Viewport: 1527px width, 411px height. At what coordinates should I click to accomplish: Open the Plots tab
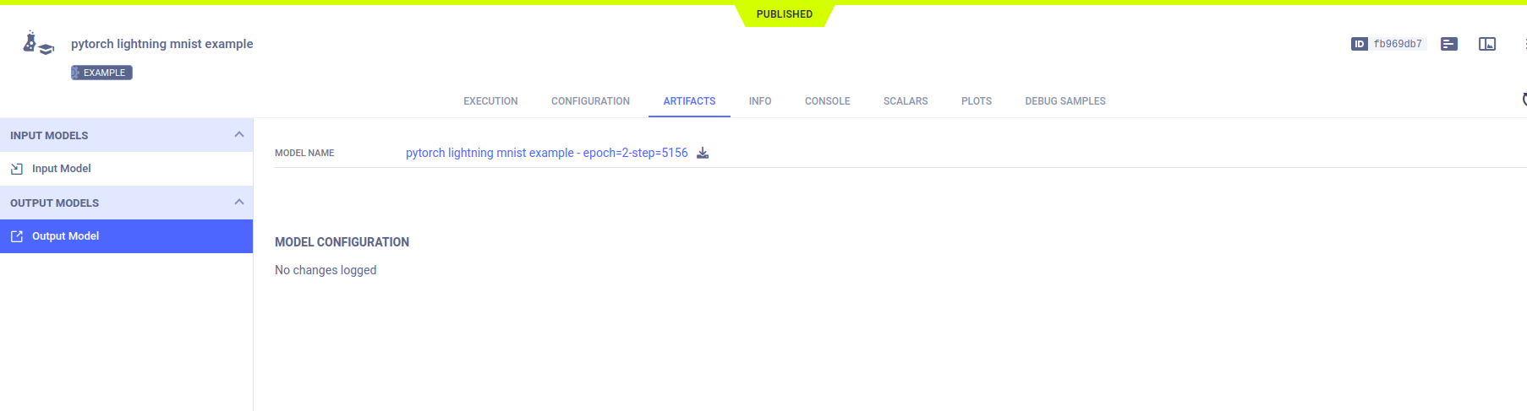(x=976, y=101)
